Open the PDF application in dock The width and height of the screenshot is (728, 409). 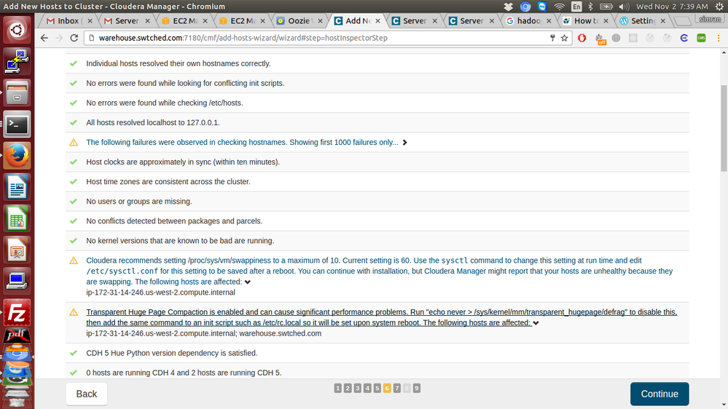click(x=17, y=335)
